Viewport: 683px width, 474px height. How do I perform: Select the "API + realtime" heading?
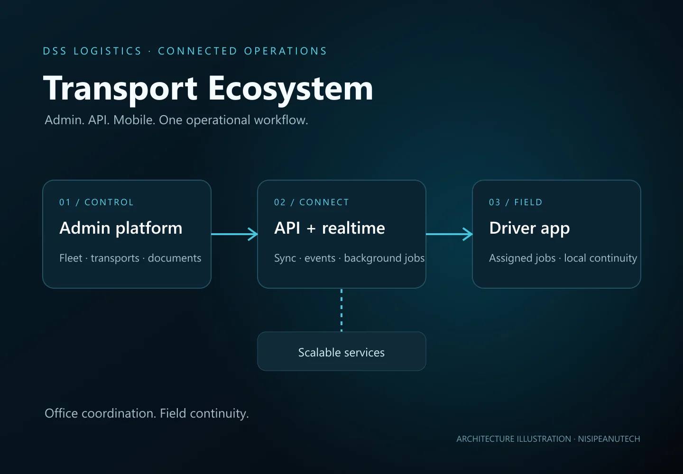click(x=330, y=228)
